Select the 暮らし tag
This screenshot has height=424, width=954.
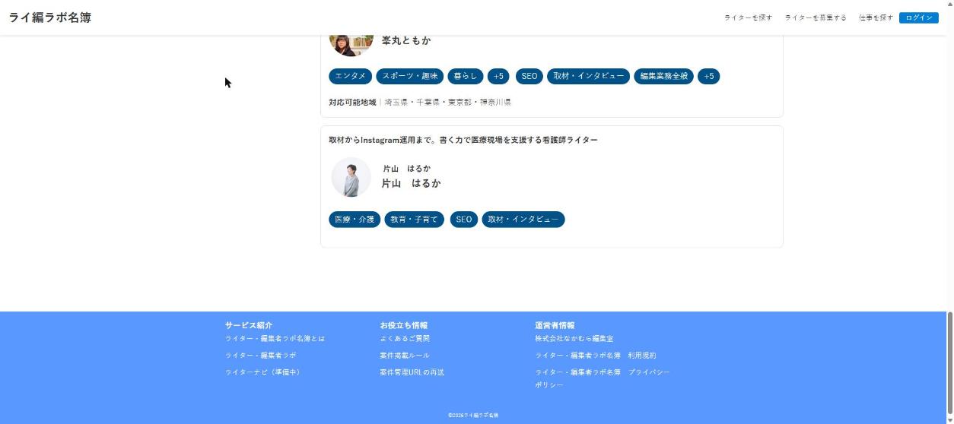[x=466, y=76]
